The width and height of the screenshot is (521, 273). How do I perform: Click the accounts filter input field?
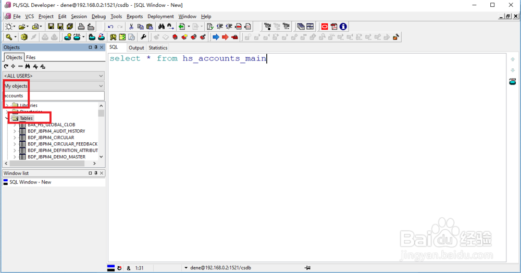[54, 96]
